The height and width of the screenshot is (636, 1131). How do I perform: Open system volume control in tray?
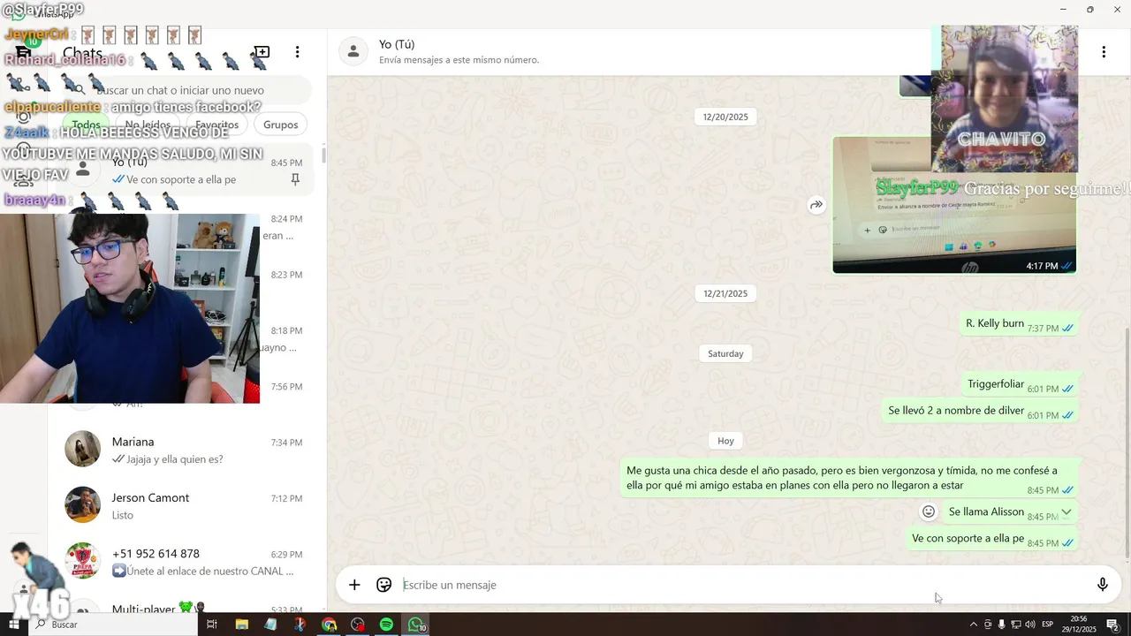(1030, 625)
